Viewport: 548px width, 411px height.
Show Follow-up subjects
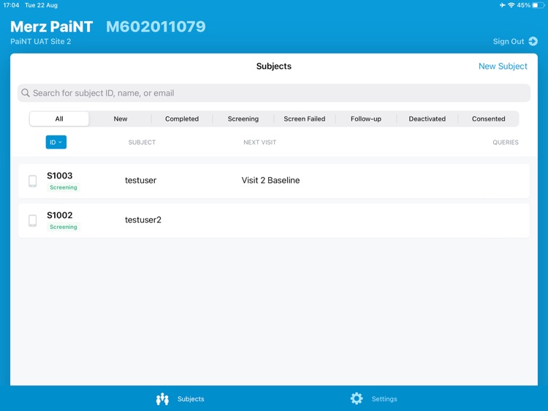(x=366, y=119)
